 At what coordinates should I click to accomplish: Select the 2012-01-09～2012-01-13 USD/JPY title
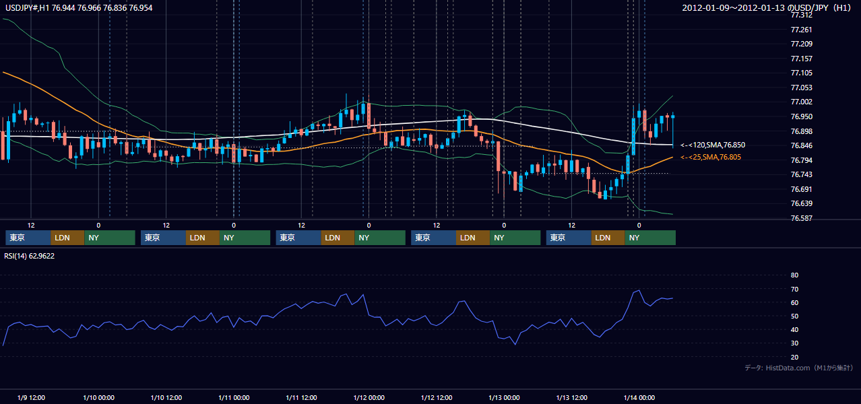[767, 8]
